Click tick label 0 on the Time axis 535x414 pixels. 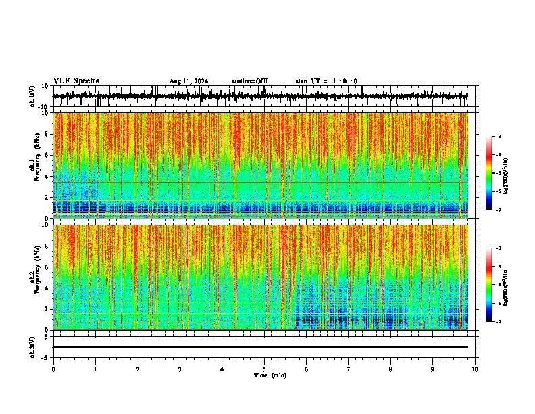click(x=53, y=369)
